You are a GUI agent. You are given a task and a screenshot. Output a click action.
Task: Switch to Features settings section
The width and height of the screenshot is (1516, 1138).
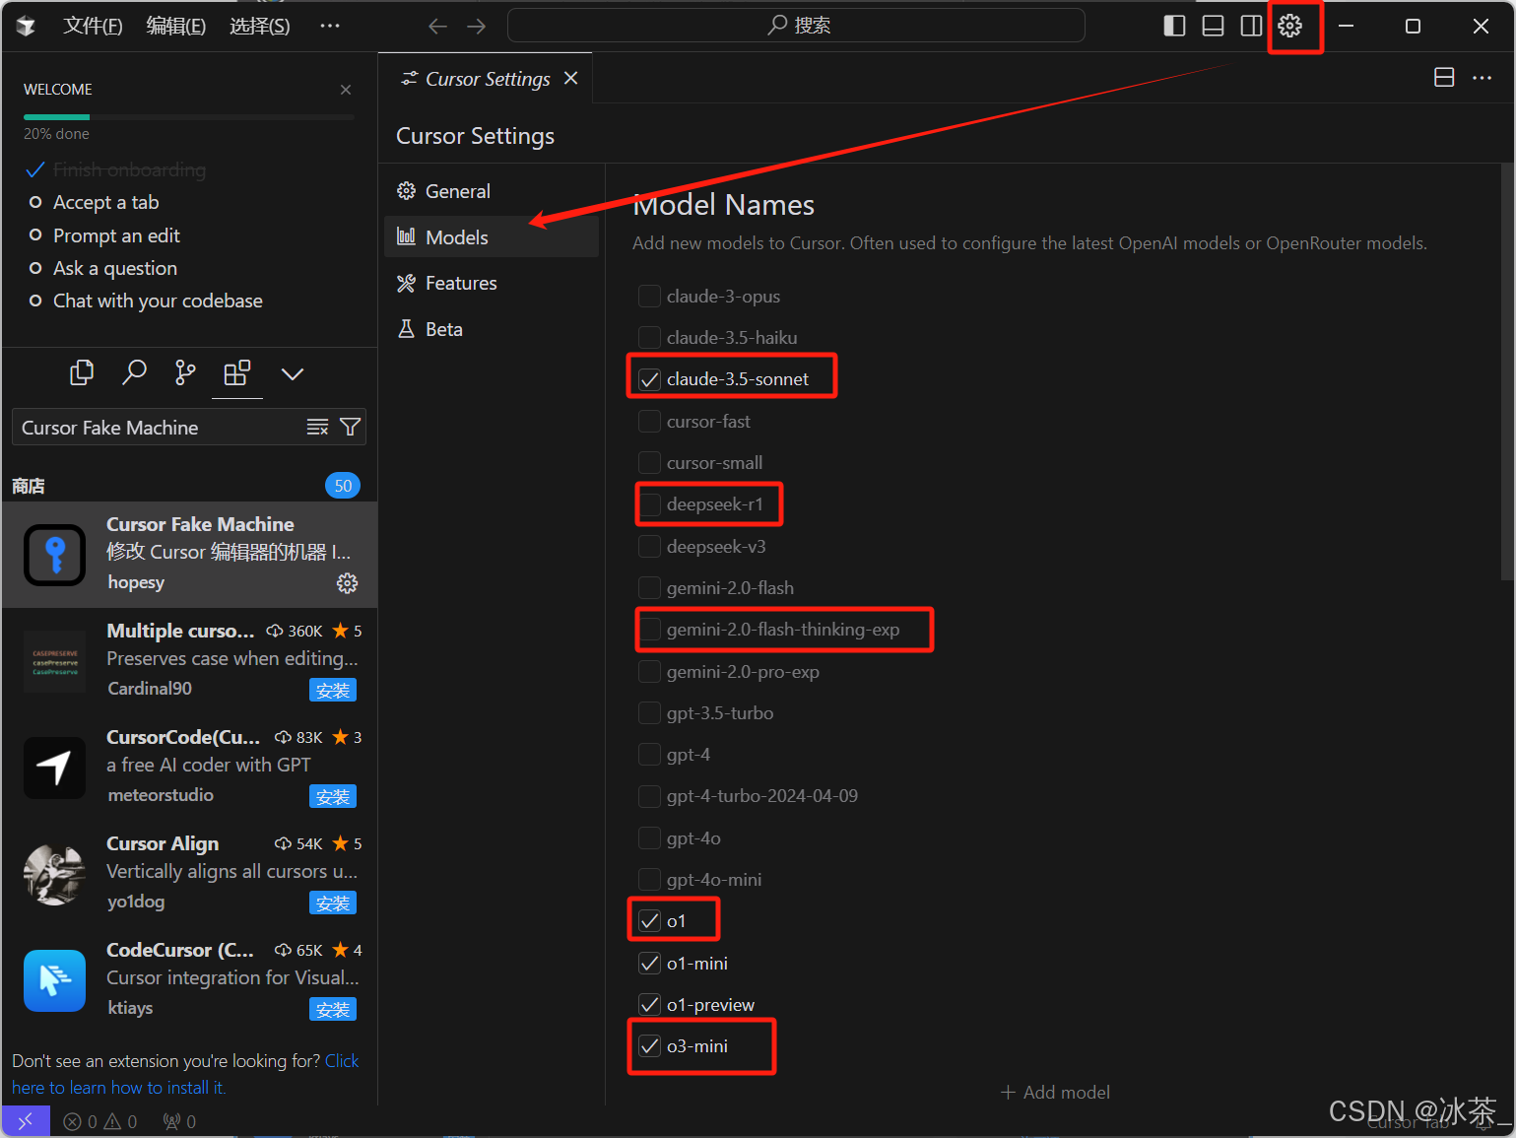coord(492,283)
